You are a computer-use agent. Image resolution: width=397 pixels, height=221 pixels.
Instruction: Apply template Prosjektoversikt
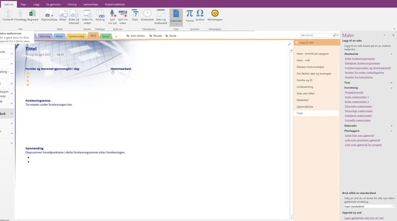(354, 92)
